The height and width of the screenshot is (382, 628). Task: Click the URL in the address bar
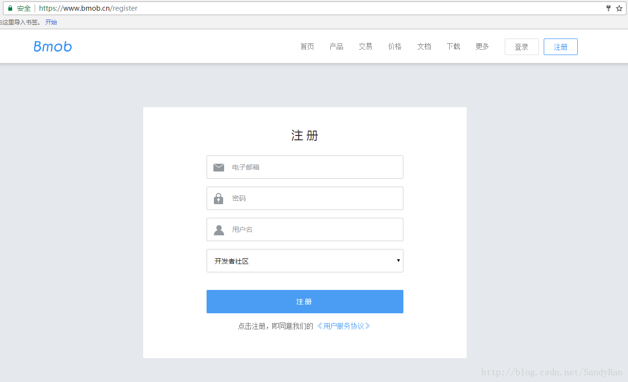(x=88, y=8)
